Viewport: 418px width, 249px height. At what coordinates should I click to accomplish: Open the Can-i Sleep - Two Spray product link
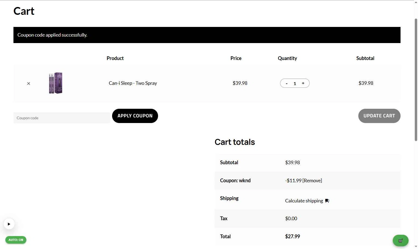(x=133, y=83)
